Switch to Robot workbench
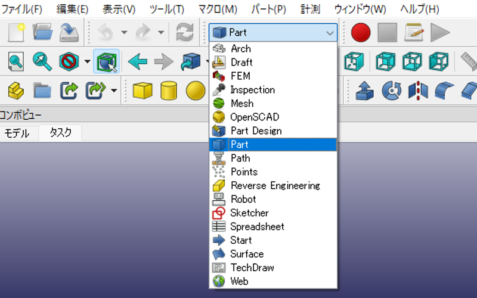Image resolution: width=477 pixels, height=298 pixels. (273, 199)
